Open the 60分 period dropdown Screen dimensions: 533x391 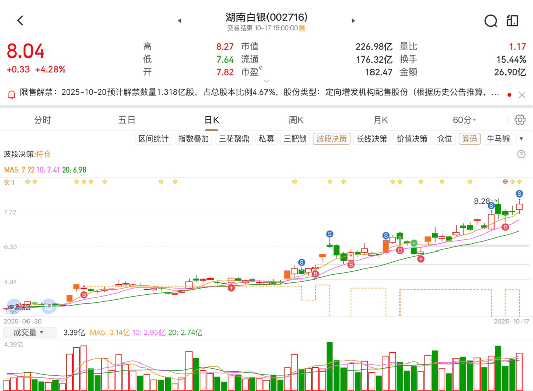464,120
